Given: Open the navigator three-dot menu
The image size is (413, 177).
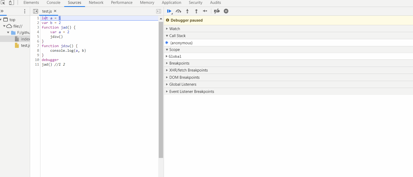Looking at the screenshot, I should [x=25, y=11].
